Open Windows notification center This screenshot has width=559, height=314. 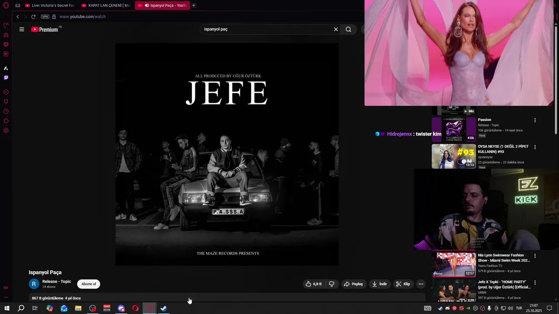[549, 308]
